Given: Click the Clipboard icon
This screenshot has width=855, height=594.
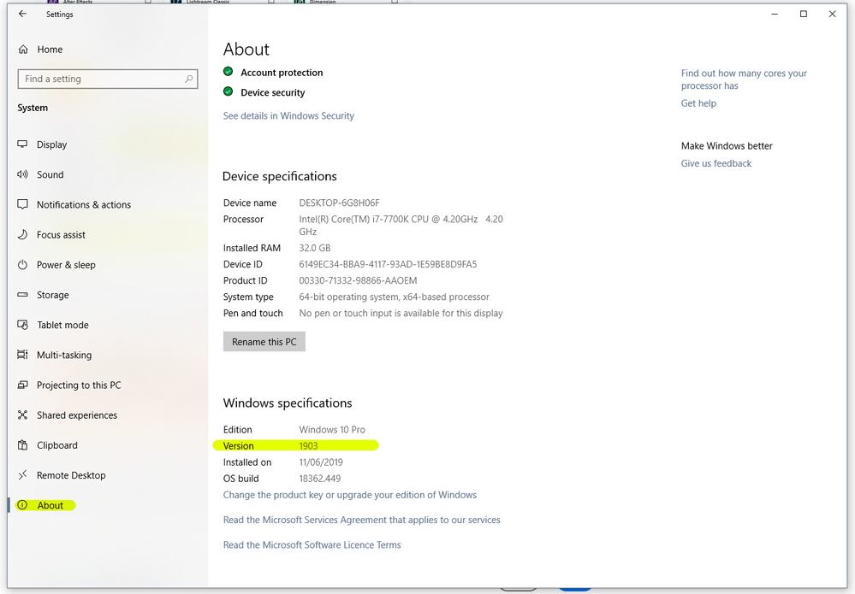Looking at the screenshot, I should click(x=22, y=444).
